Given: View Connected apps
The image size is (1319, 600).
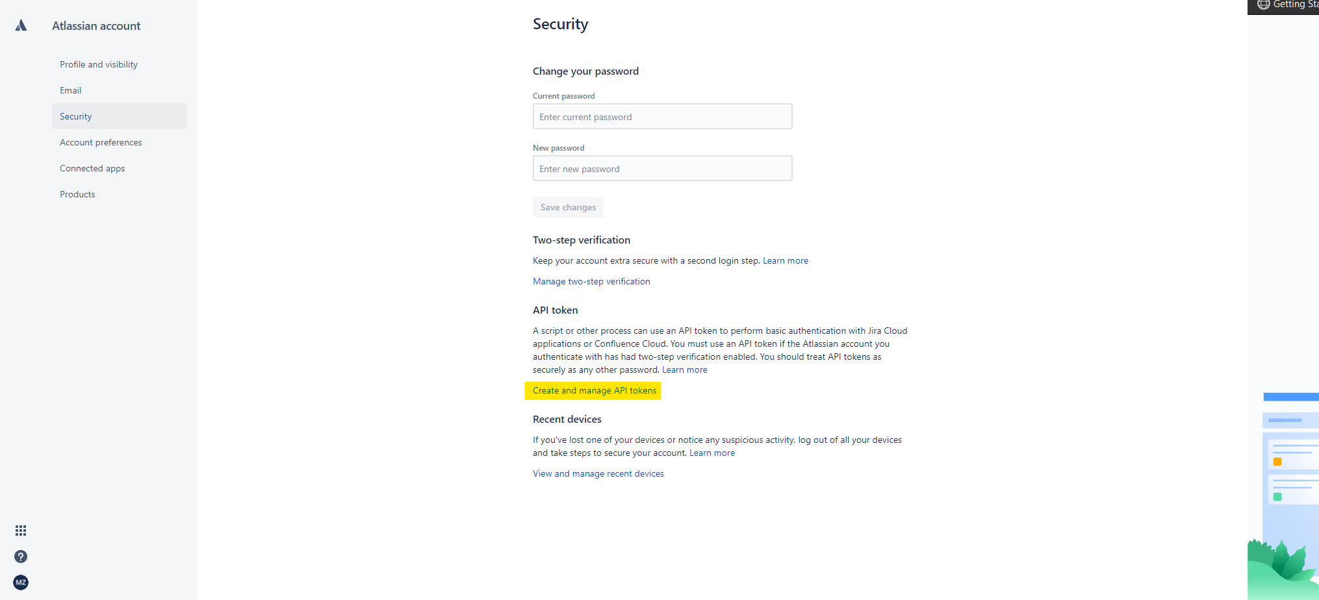Looking at the screenshot, I should 92,168.
